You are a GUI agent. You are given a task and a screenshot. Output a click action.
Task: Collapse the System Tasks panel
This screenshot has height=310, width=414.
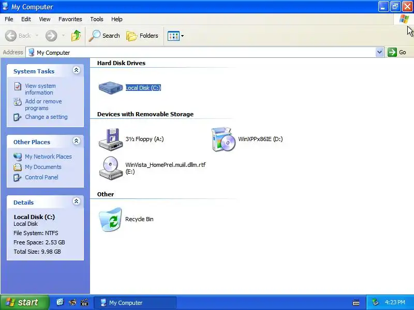click(76, 70)
